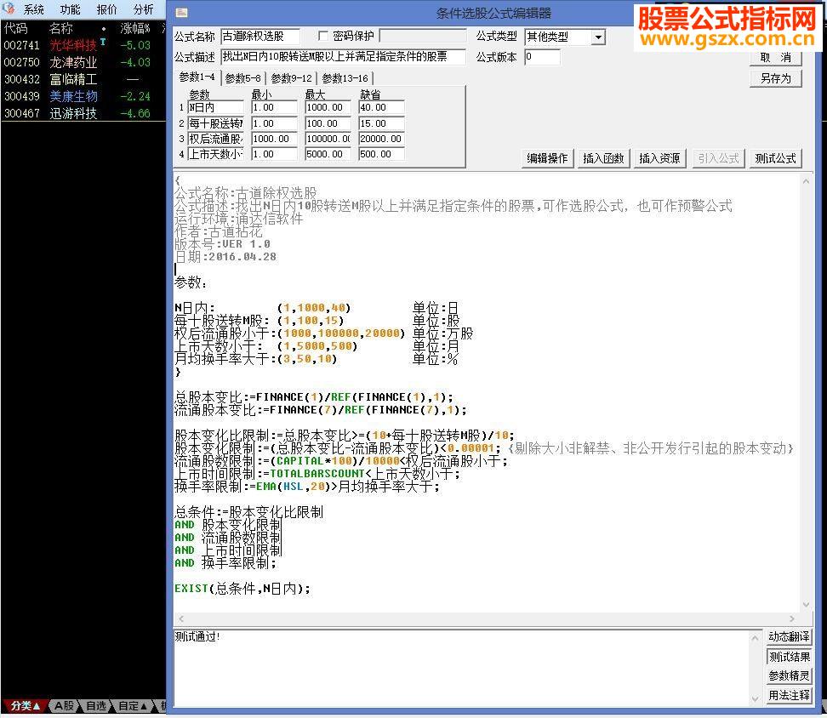The height and width of the screenshot is (718, 827).
Task: Click the 动态翻译 button
Action: (789, 637)
